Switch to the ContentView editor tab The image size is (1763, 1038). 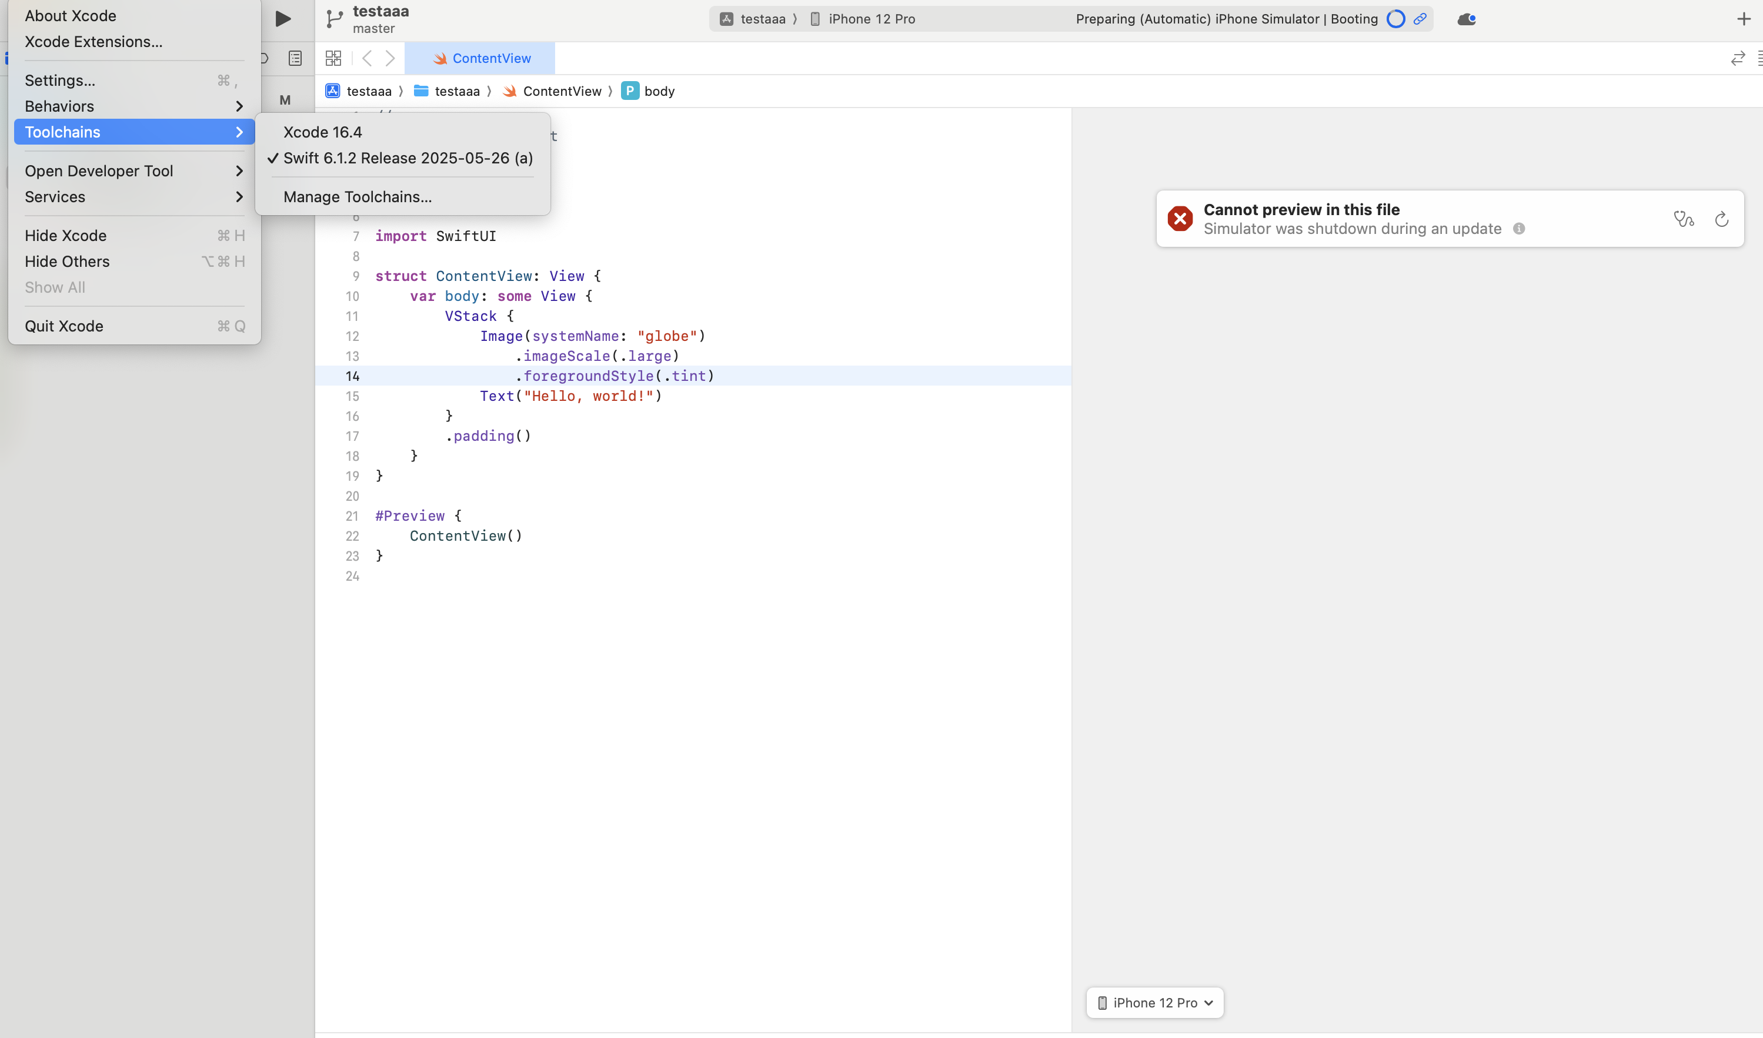coord(480,59)
